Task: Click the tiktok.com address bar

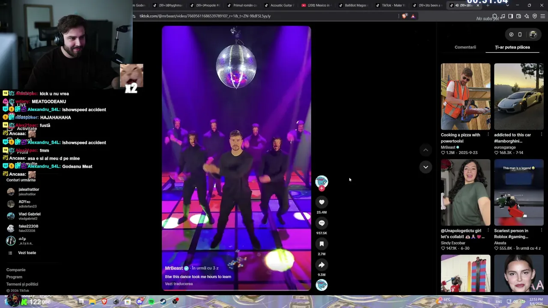Action: click(265, 16)
